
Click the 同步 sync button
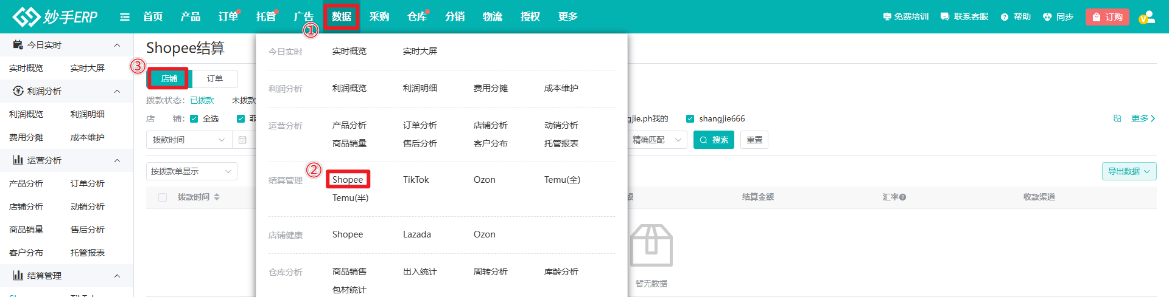point(1058,17)
